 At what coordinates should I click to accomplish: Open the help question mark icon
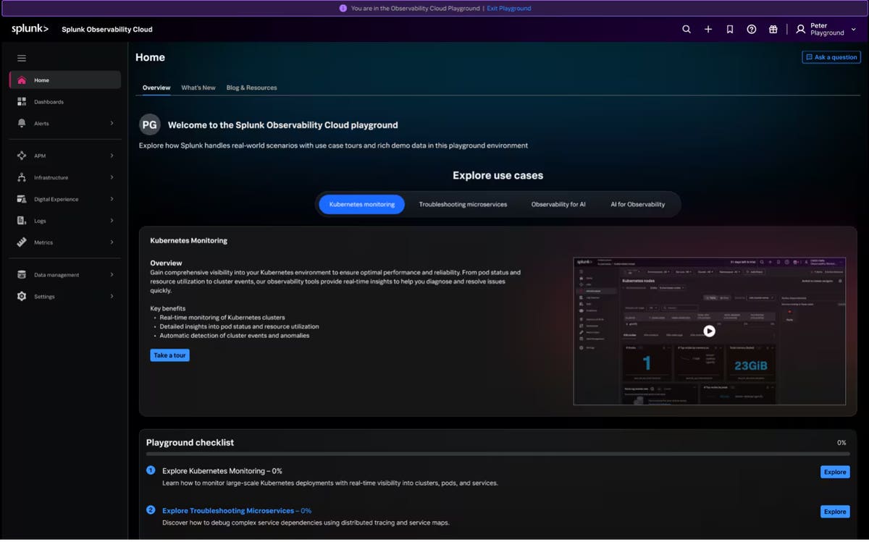752,29
